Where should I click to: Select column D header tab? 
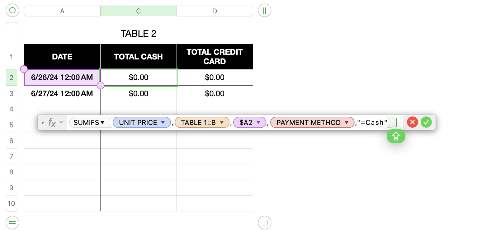click(215, 11)
